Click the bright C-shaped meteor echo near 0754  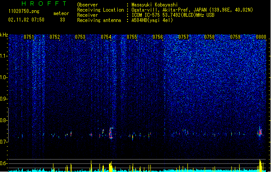(x=111, y=133)
